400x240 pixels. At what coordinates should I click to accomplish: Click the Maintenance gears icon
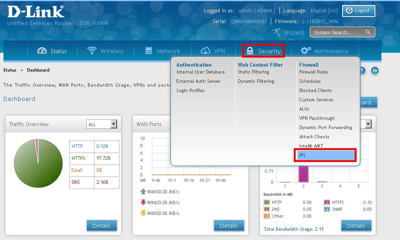[x=306, y=51]
